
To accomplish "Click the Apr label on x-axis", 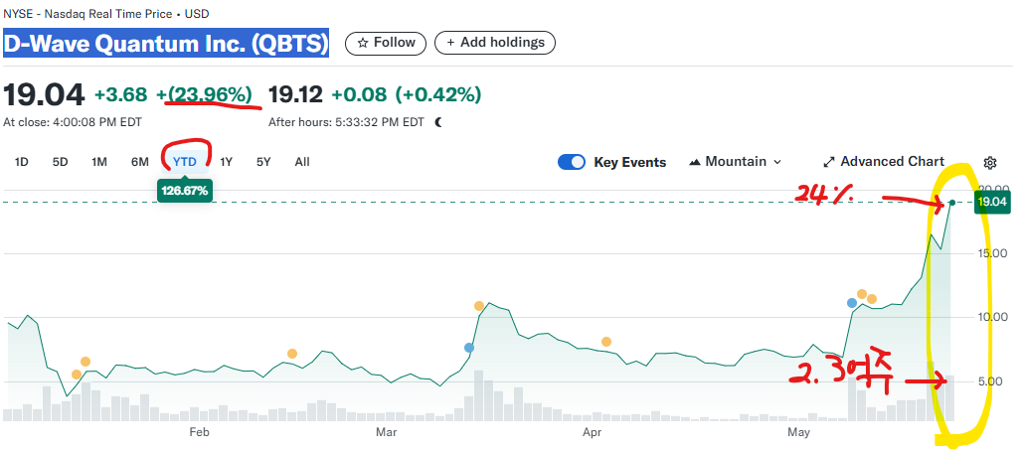I will tap(592, 432).
